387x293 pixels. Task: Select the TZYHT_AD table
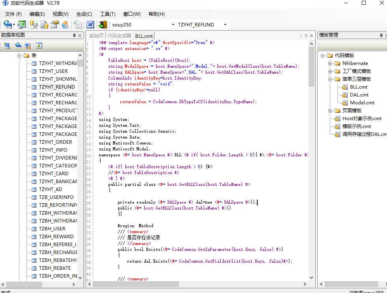click(50, 189)
